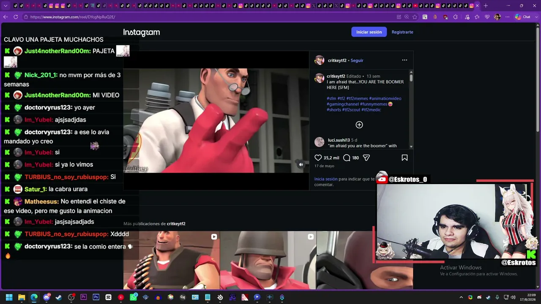Open WhatsApp from the taskbar
541x304 pixels.
pyautogui.click(x=134, y=297)
